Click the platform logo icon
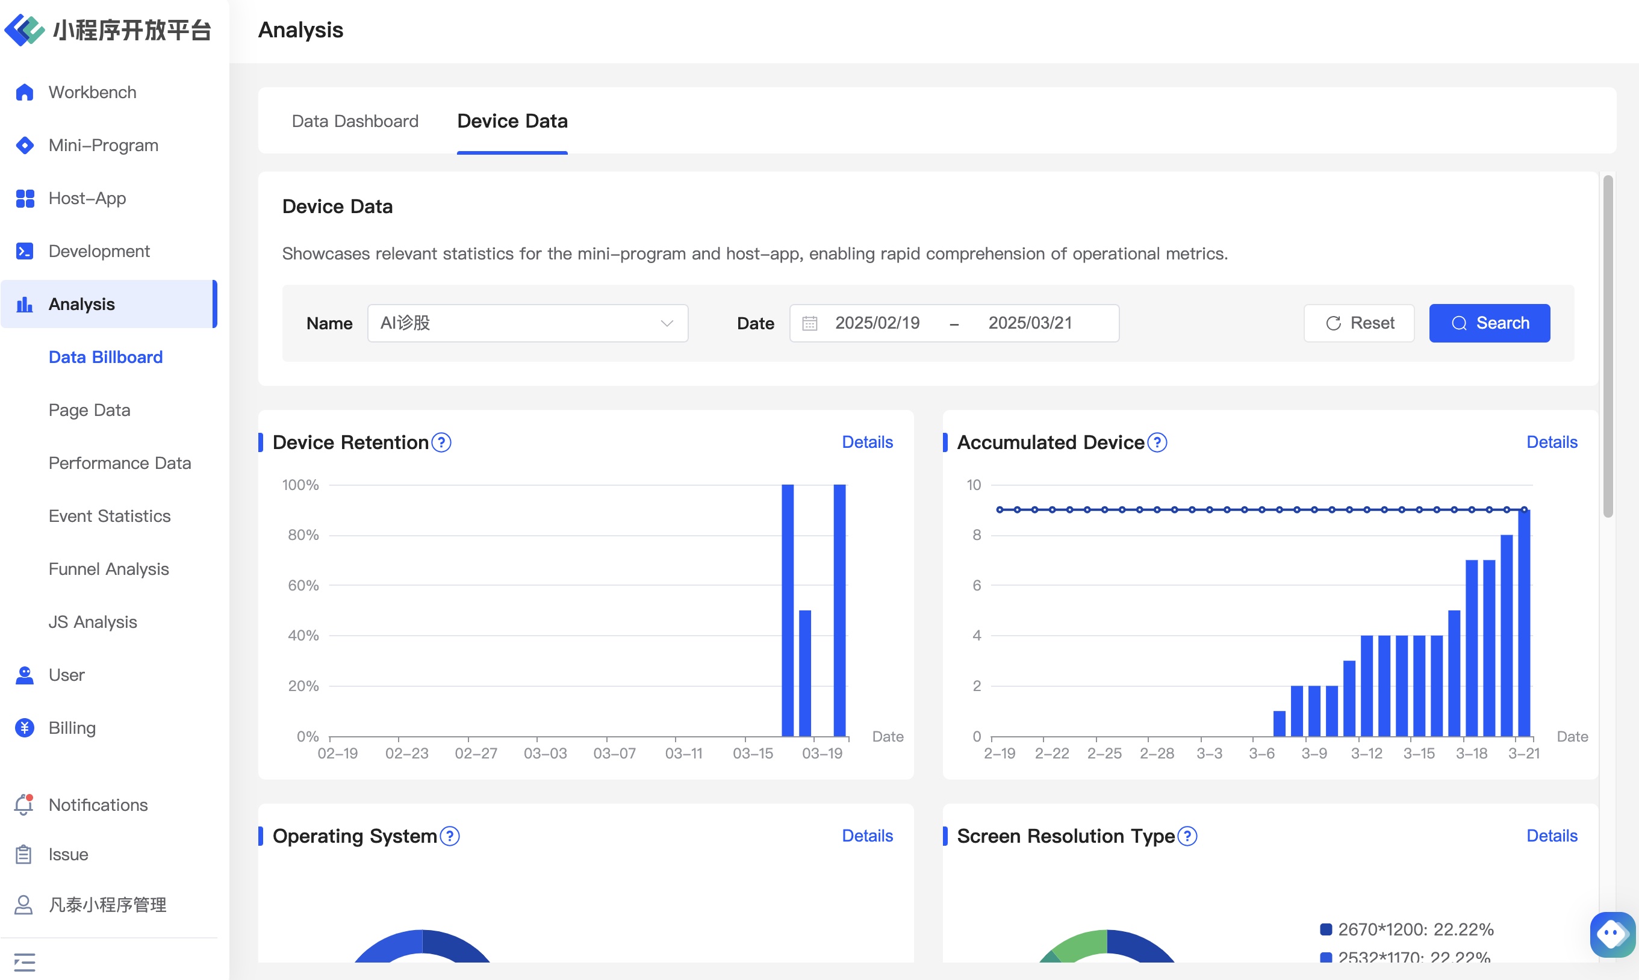Screen dimensions: 1639x980 coord(25,30)
